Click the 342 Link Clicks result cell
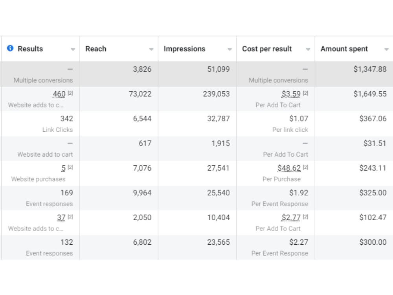This screenshot has width=393, height=295. (40, 124)
